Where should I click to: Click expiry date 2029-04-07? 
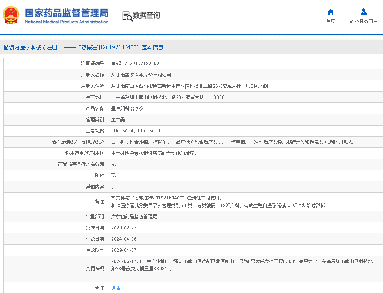[123, 250]
